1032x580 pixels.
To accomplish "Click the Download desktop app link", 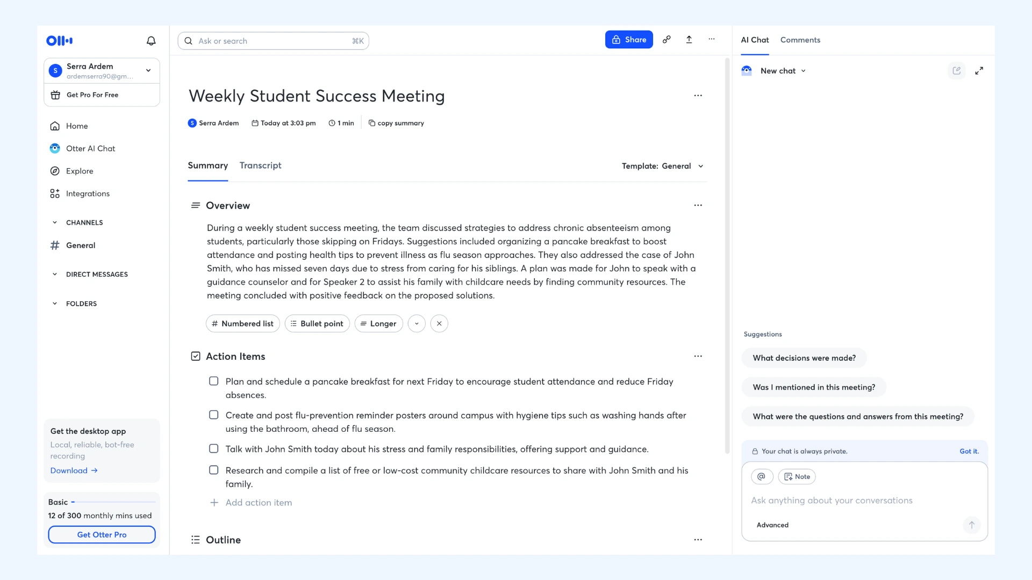I will [74, 471].
